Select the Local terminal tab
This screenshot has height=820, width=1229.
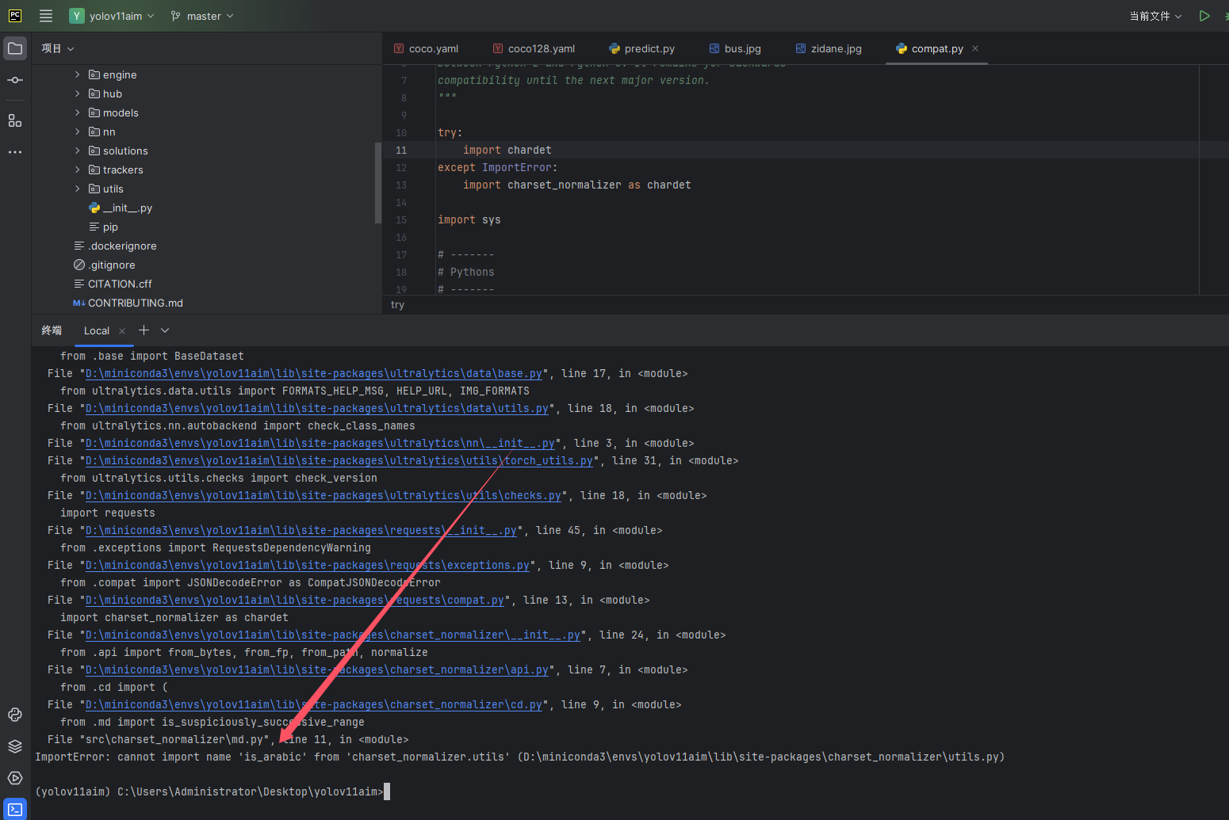click(96, 330)
